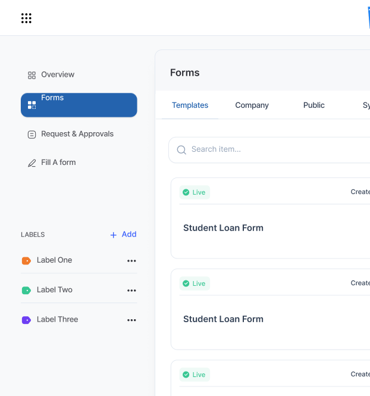
Task: Open the app launcher grid icon
Action: click(26, 18)
